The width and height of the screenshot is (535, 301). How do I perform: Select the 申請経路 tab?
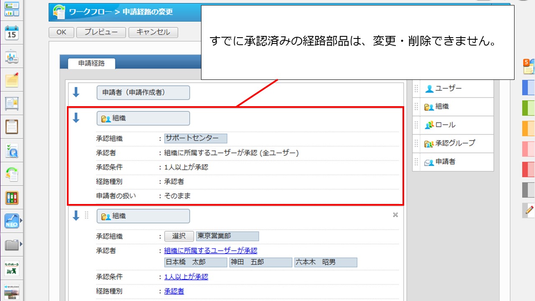(92, 63)
